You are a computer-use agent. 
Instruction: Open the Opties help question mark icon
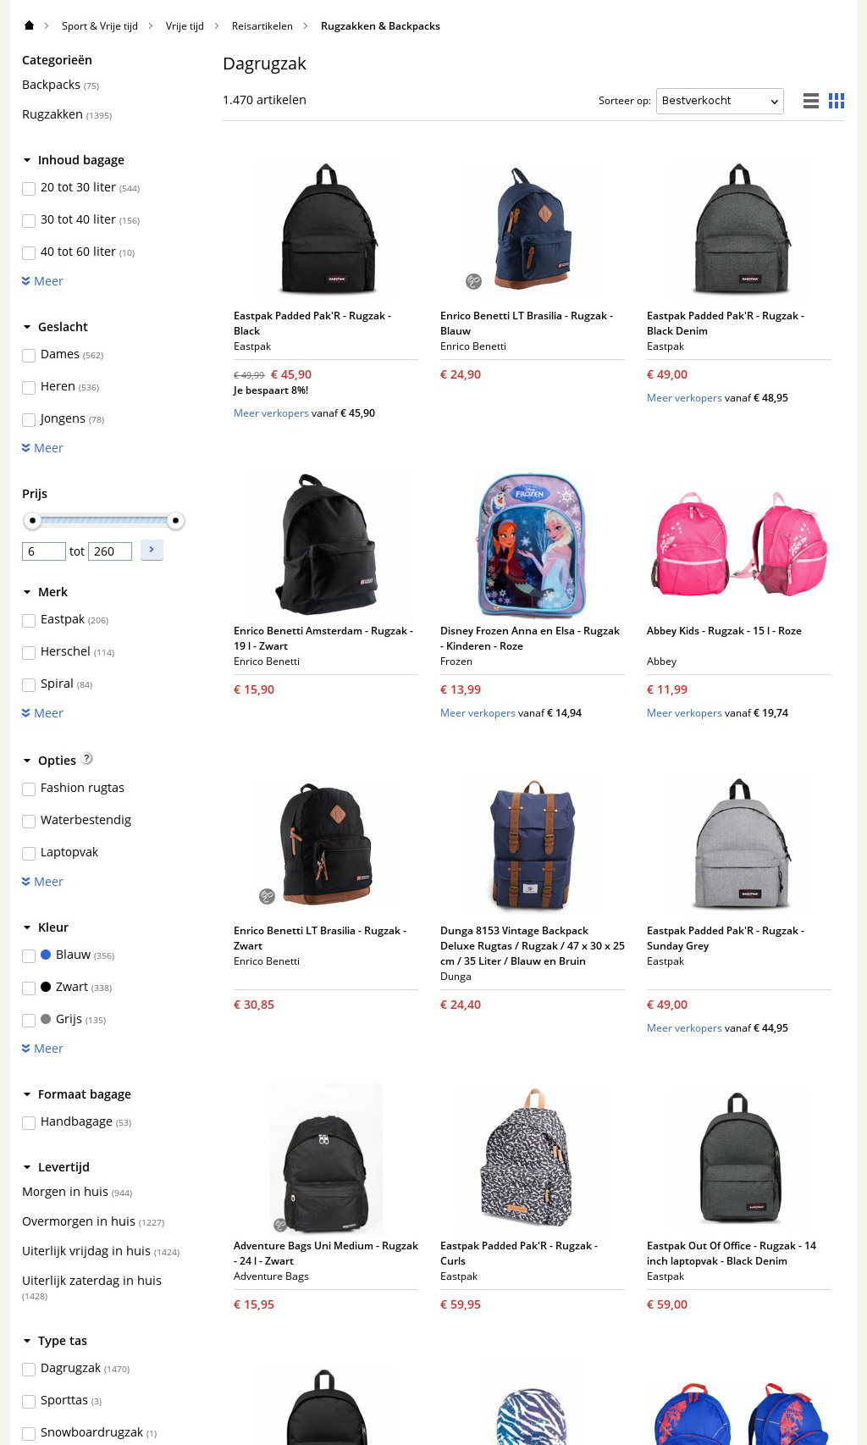click(x=87, y=759)
